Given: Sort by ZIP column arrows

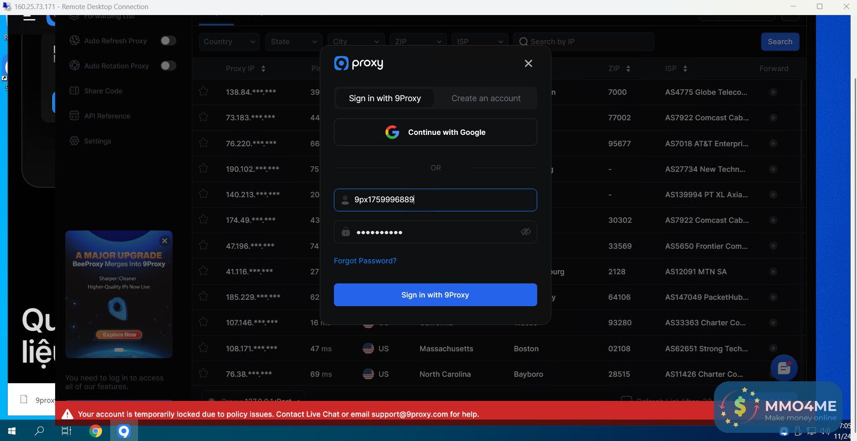Looking at the screenshot, I should pos(628,69).
